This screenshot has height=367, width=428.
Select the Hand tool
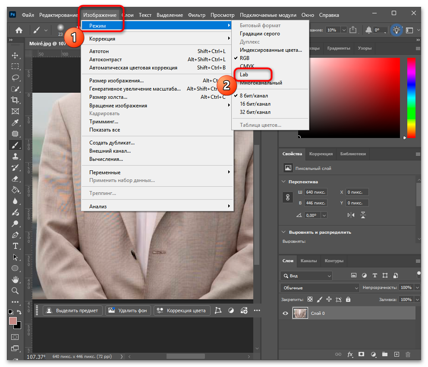tap(15, 280)
